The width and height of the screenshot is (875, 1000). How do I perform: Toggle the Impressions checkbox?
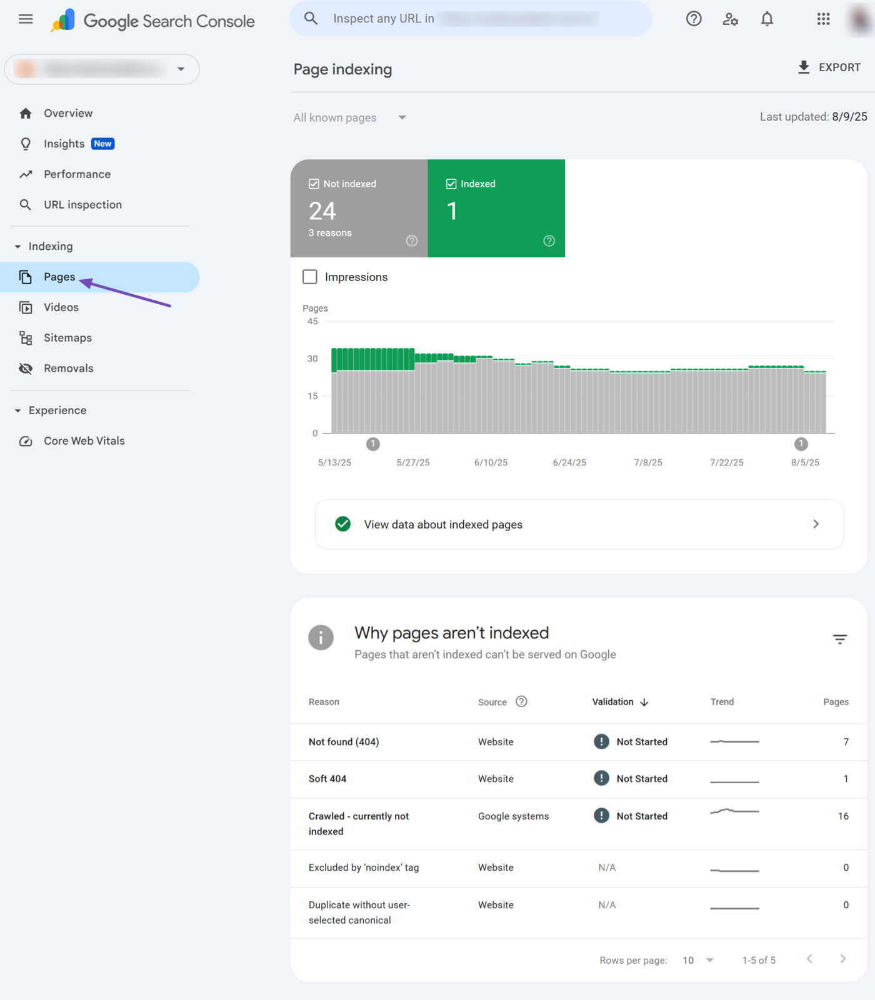(310, 277)
